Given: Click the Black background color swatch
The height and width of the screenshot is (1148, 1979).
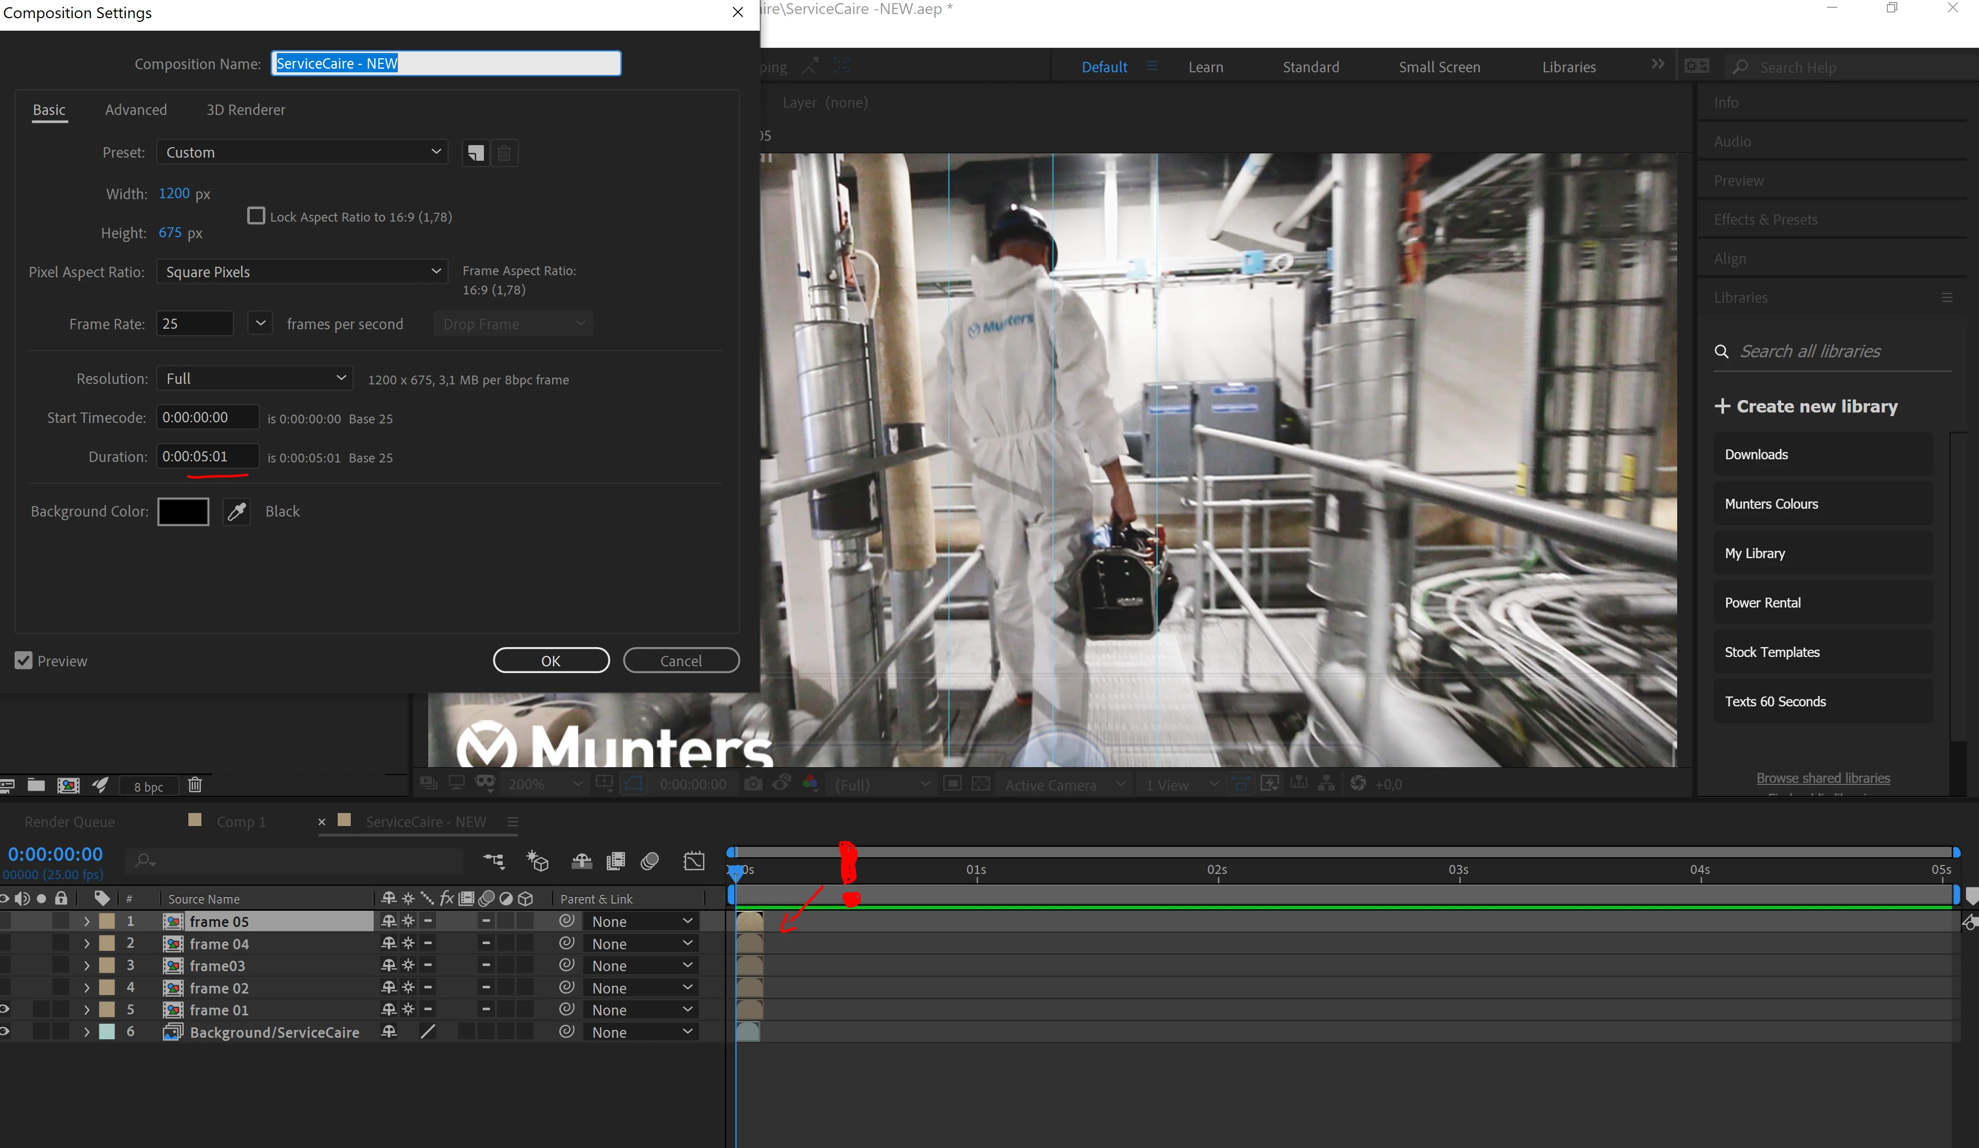Looking at the screenshot, I should pyautogui.click(x=183, y=512).
